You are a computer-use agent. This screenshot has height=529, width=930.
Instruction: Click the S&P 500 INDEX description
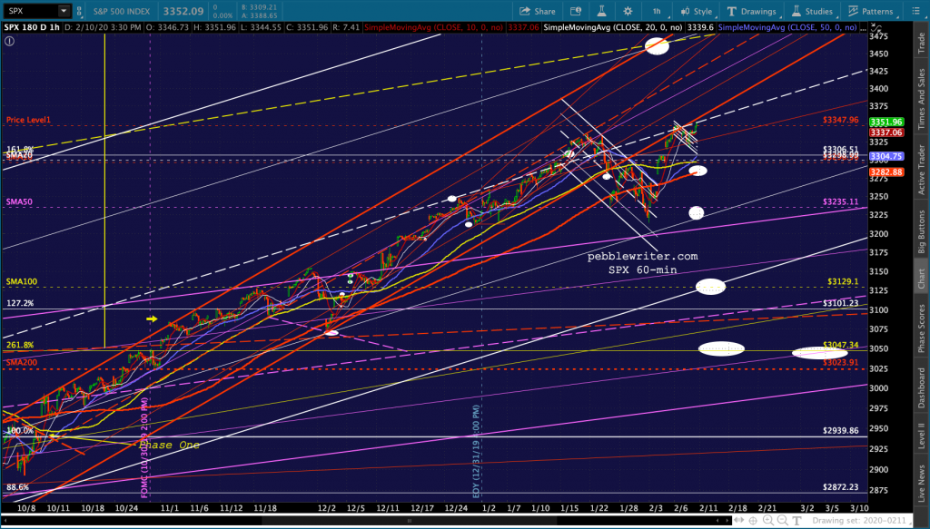[x=121, y=11]
